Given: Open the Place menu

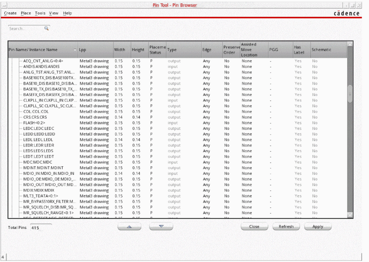Looking at the screenshot, I should (x=25, y=13).
